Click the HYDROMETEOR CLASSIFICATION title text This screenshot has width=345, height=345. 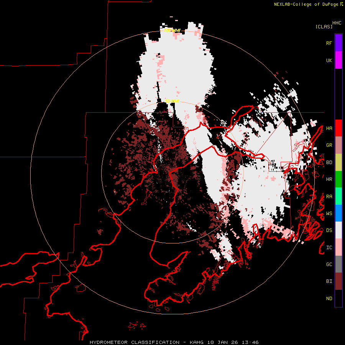135,342
